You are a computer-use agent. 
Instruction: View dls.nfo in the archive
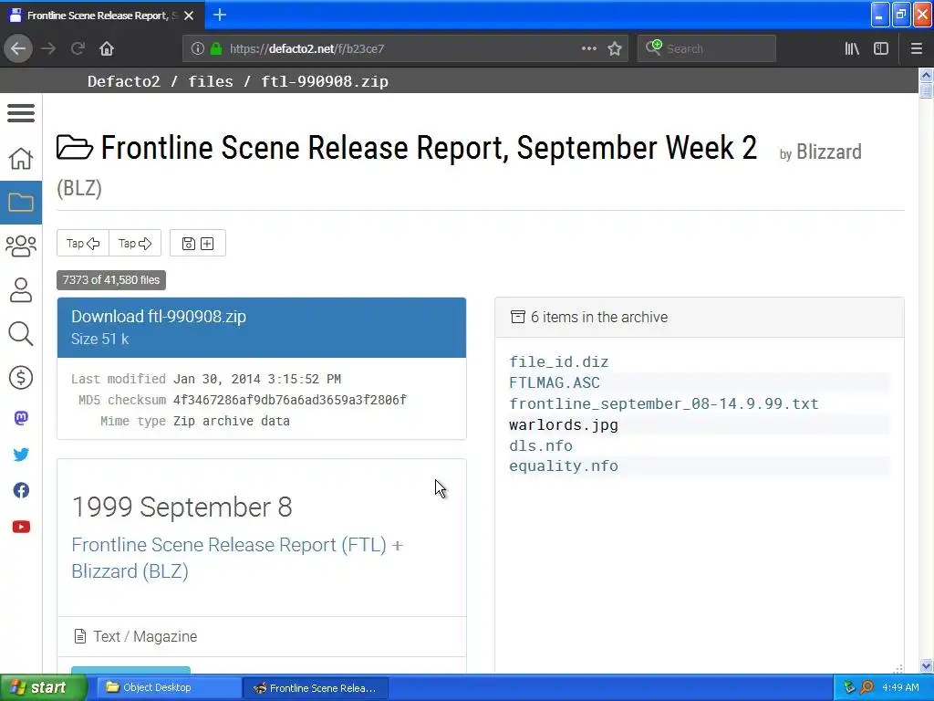[x=541, y=445]
